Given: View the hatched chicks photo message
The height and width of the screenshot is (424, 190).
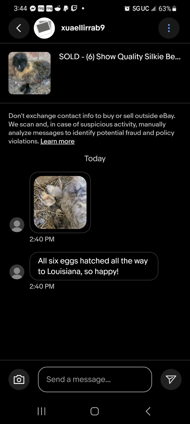Looking at the screenshot, I should [x=60, y=202].
